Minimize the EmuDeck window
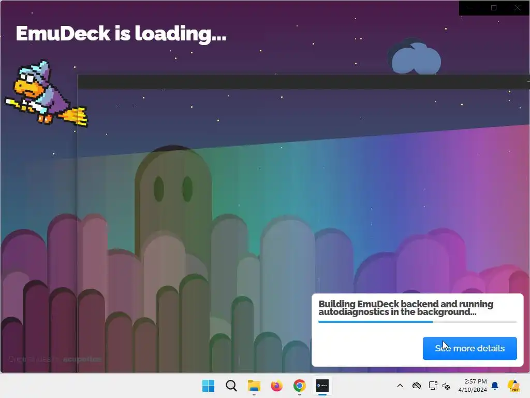 tap(470, 8)
